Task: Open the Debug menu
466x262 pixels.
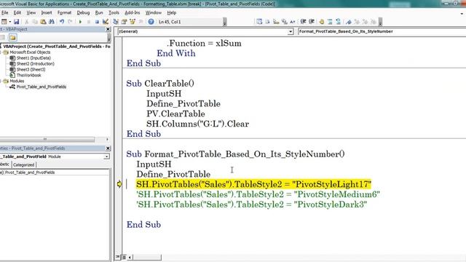Action: (x=83, y=13)
